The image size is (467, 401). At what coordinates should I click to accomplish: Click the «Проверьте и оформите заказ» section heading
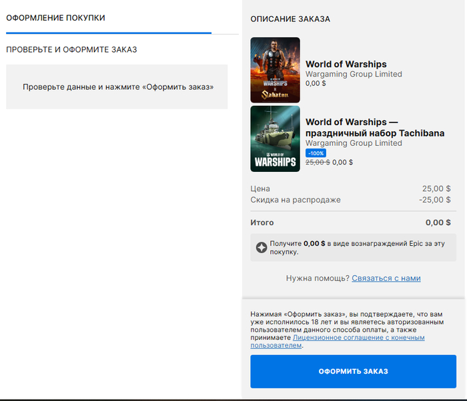(x=71, y=50)
